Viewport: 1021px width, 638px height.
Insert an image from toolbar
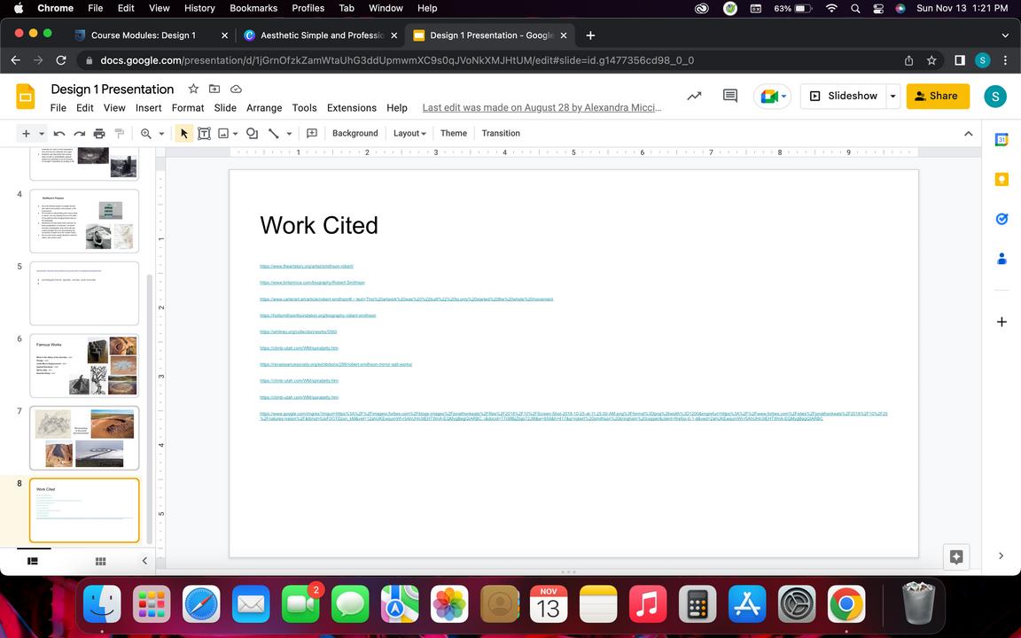[x=223, y=134]
